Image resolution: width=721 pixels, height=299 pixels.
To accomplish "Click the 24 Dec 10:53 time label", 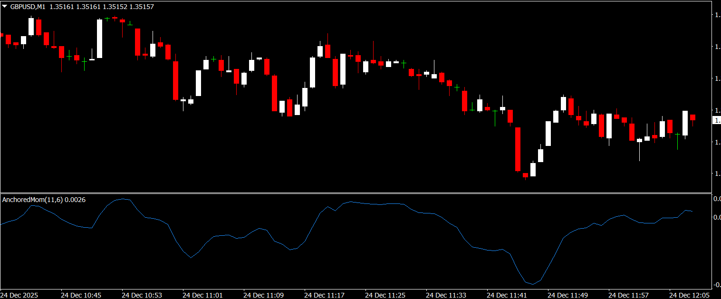I will tap(142, 295).
